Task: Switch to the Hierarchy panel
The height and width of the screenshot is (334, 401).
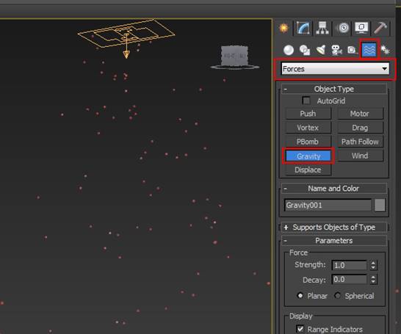Action: (322, 28)
